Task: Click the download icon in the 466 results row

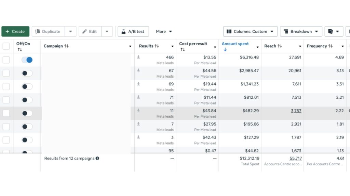Action: [x=138, y=57]
